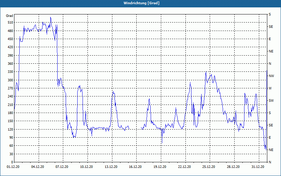Click the date label 25.12.20

click(x=209, y=167)
